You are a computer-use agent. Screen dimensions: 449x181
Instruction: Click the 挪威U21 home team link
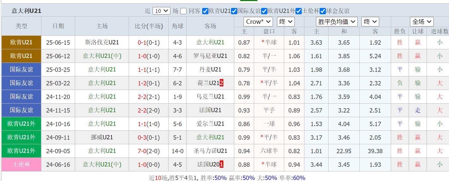pos(102,137)
